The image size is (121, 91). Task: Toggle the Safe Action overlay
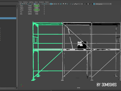(x=44, y=4)
